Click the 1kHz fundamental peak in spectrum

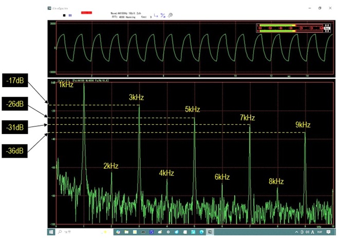tap(84, 87)
